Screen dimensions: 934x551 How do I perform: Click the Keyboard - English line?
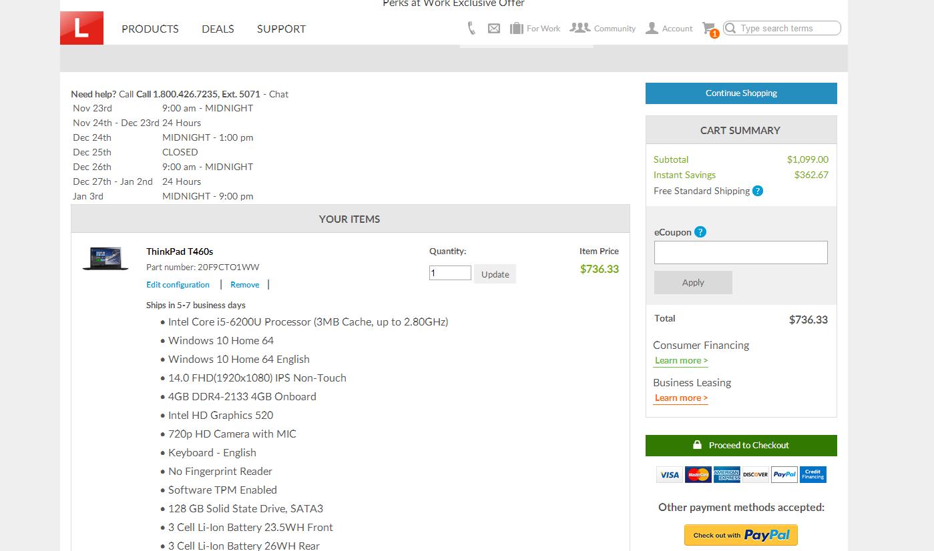[x=212, y=452]
